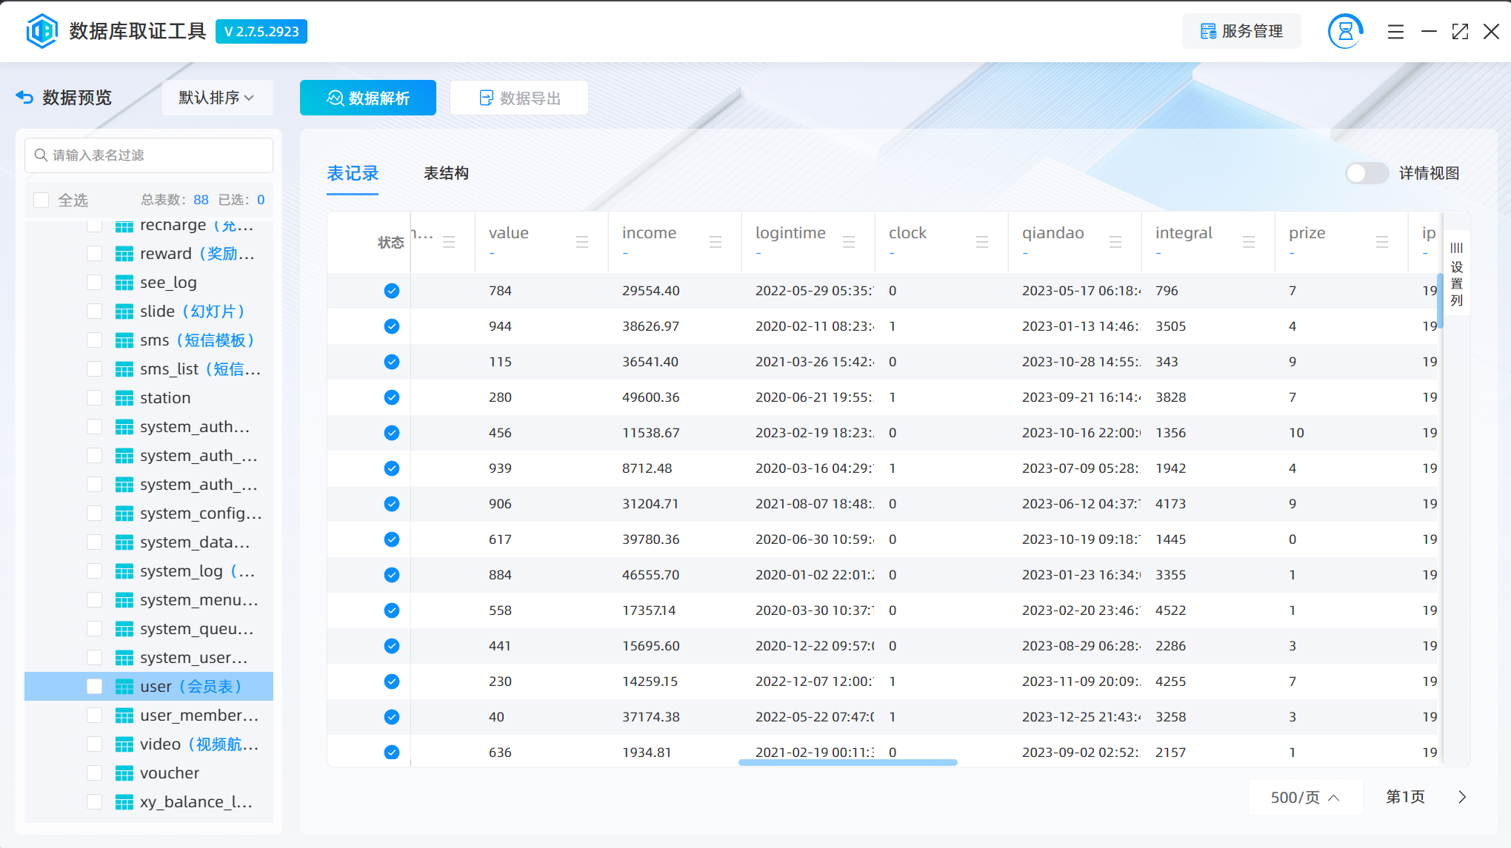Select the user_member table row
This screenshot has height=848, width=1511.
click(149, 716)
